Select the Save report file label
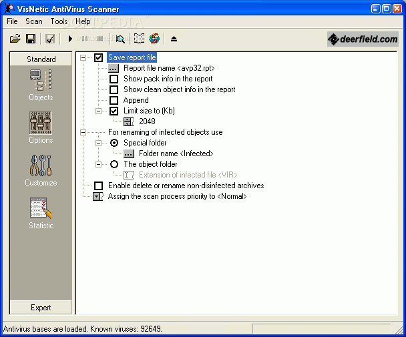 [x=132, y=57]
